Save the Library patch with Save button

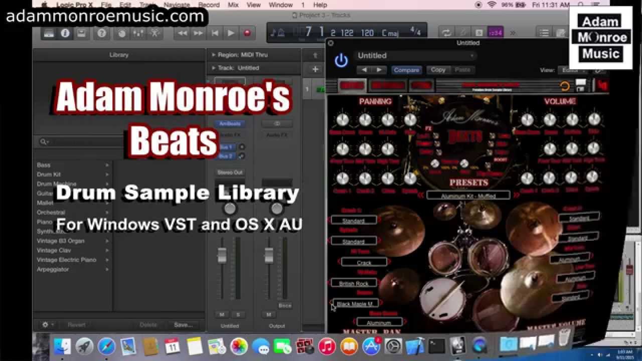(183, 325)
